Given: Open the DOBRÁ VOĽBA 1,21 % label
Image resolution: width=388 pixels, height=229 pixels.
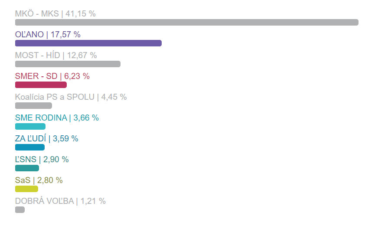Looking at the screenshot, I should click(x=60, y=201).
